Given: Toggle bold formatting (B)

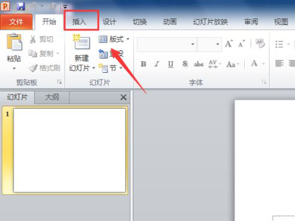Looking at the screenshot, I should tap(143, 64).
